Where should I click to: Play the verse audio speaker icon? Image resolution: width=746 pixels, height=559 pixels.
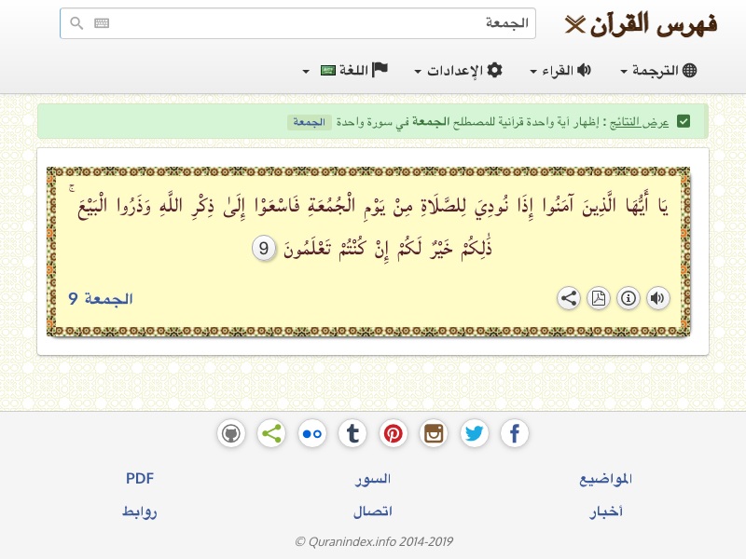[658, 298]
